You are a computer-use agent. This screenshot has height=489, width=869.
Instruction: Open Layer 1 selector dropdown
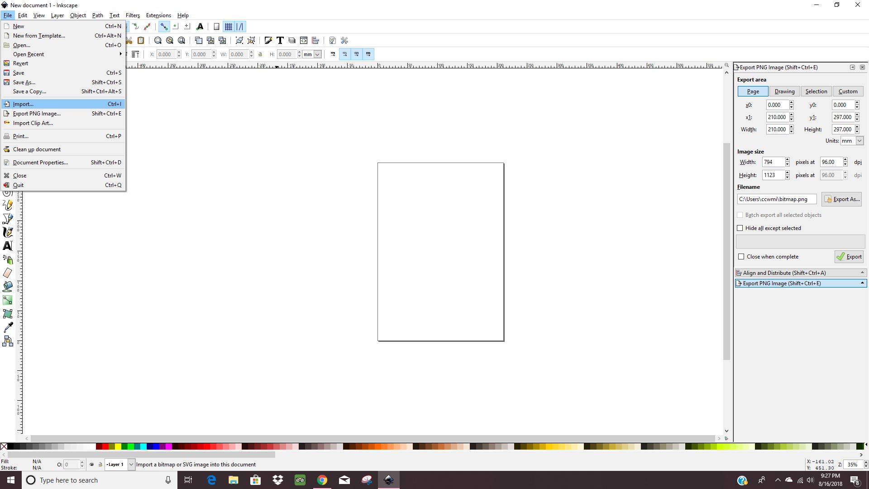pos(120,465)
